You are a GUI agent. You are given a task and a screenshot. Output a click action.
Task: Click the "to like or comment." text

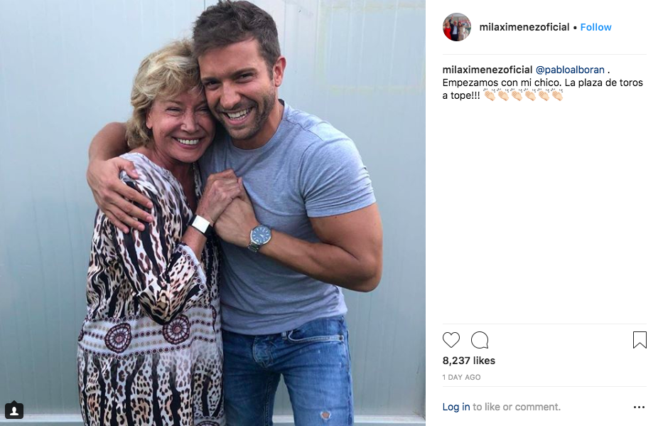coord(517,407)
